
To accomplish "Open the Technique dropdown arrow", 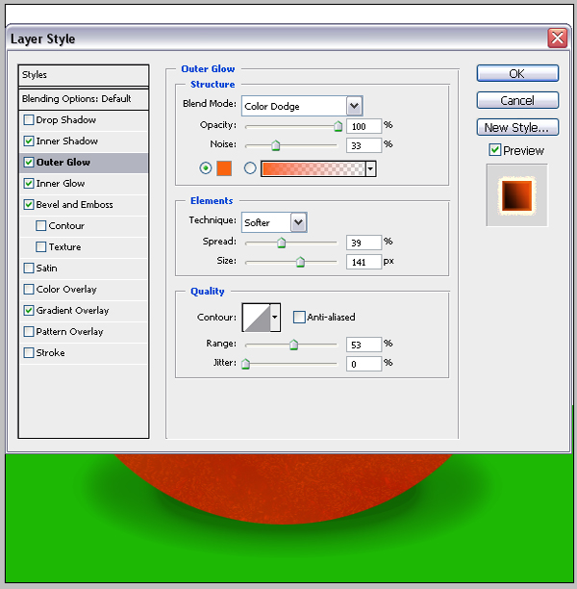I will [298, 222].
